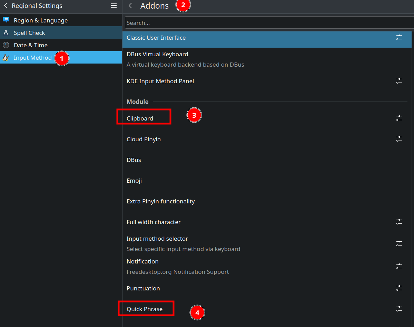The image size is (414, 327).
Task: Configure Full width character addon icon
Action: tap(399, 222)
